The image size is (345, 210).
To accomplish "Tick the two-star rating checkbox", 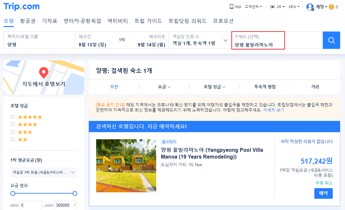I will pos(13,140).
